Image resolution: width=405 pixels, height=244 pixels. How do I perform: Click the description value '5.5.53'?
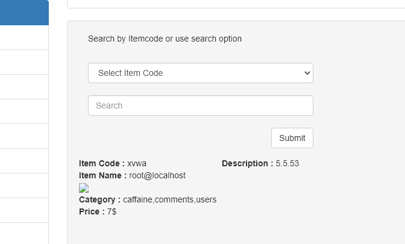tap(287, 163)
